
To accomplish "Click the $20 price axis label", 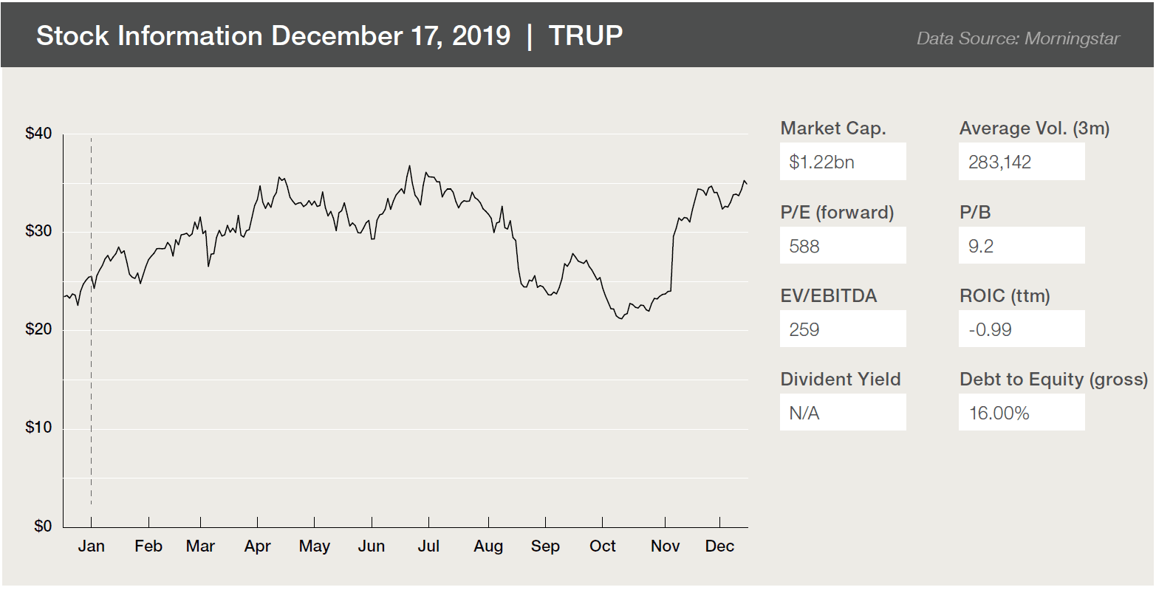I will [38, 329].
